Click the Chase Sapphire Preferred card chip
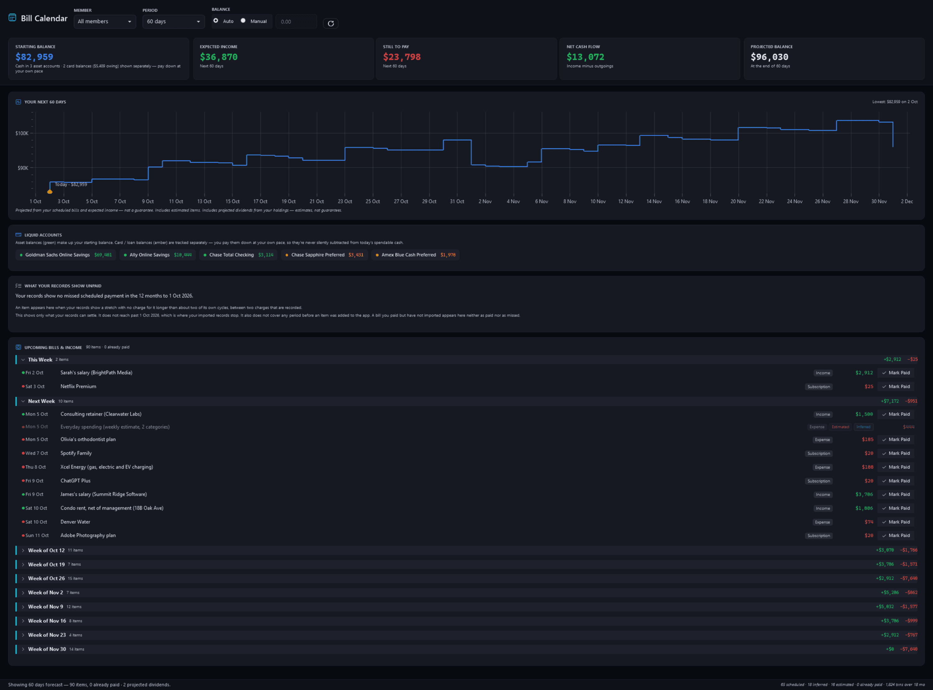This screenshot has width=933, height=690. pos(324,255)
